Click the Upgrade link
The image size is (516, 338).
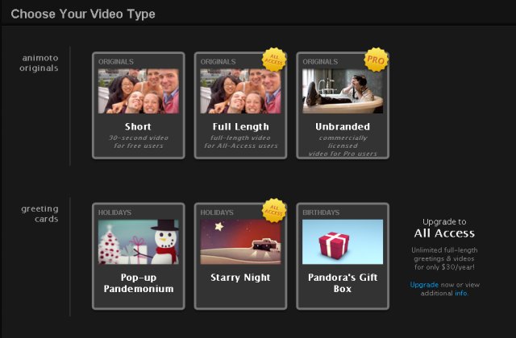pyautogui.click(x=424, y=285)
